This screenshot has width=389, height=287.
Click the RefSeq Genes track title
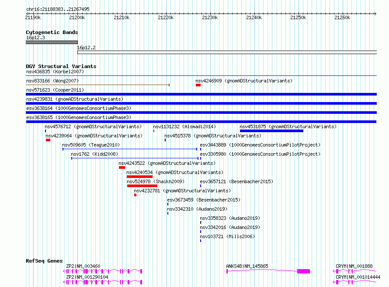(44, 261)
